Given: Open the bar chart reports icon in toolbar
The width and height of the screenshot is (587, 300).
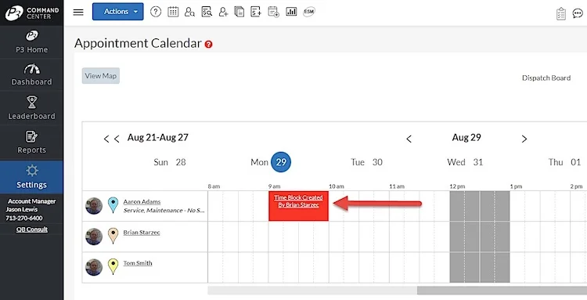Looking at the screenshot, I should 291,12.
